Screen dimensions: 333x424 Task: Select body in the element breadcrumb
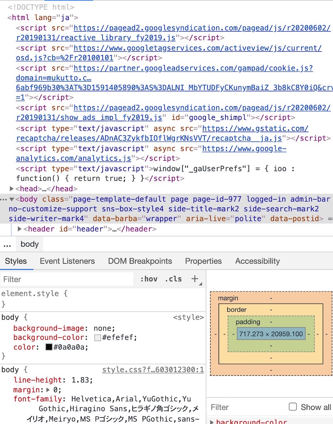click(x=30, y=244)
